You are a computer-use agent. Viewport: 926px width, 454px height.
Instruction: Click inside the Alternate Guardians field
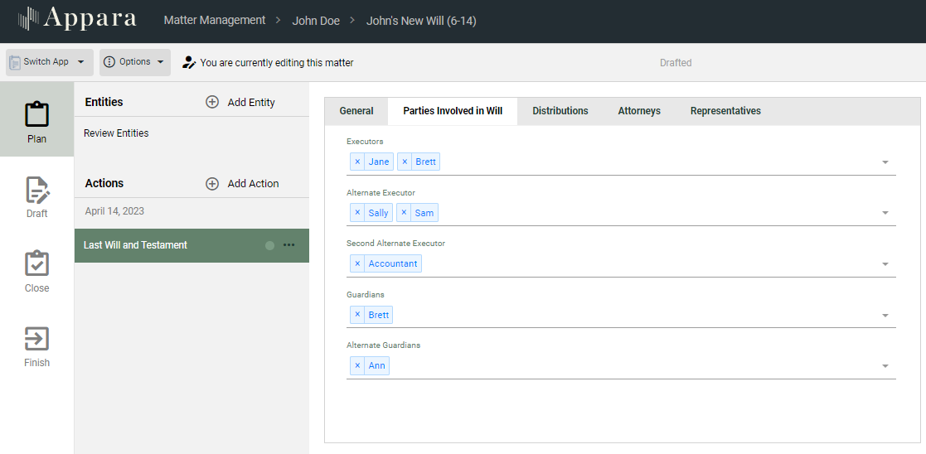pos(630,366)
